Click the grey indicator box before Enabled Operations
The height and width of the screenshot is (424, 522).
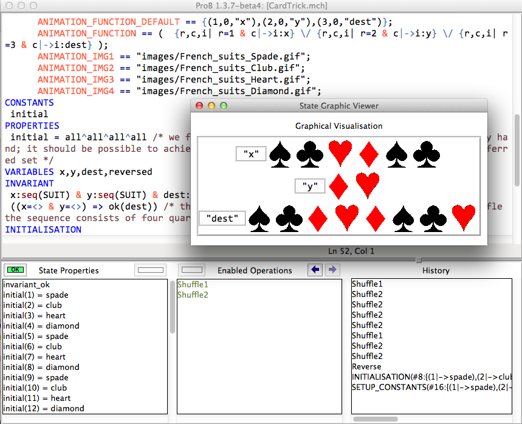[x=193, y=270]
